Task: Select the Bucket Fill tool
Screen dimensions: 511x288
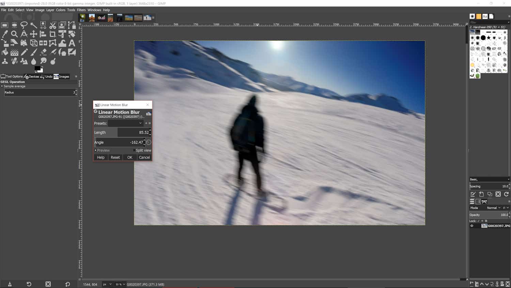Action: point(5,52)
